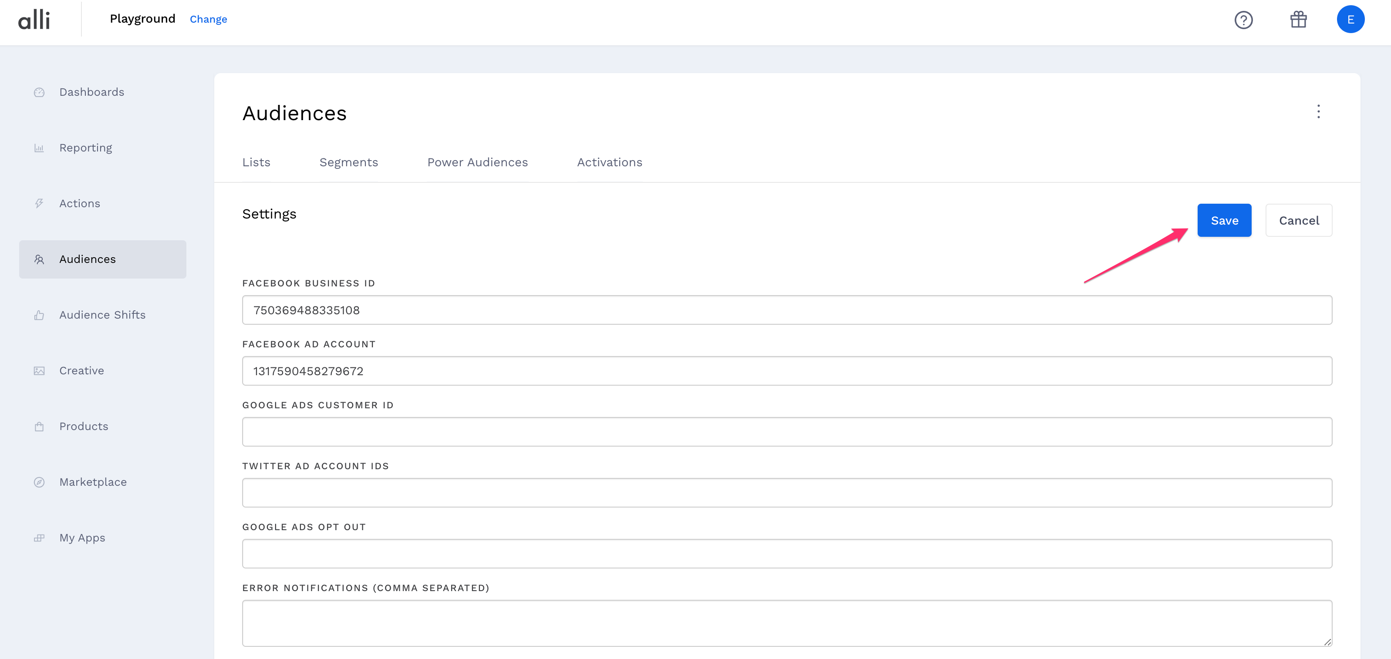This screenshot has height=659, width=1391.
Task: Focus the Google Ads Customer ID field
Action: pyautogui.click(x=787, y=432)
